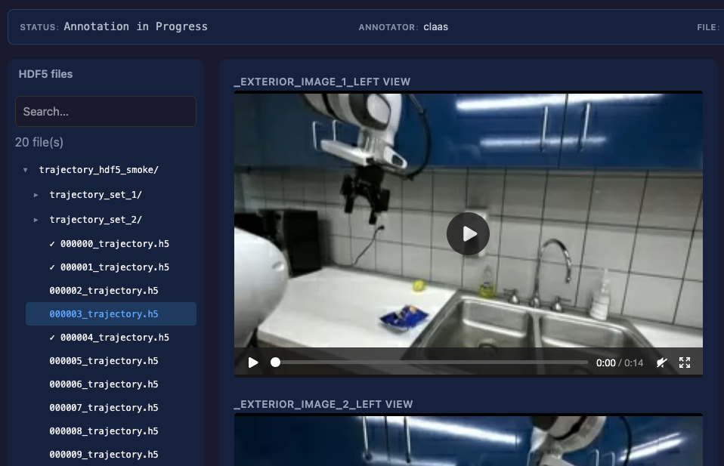
Task: Open 000008_trajectory.h5 file
Action: (104, 431)
